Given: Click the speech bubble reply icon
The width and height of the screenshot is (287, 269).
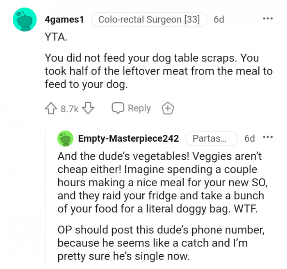Looking at the screenshot, I should (118, 108).
